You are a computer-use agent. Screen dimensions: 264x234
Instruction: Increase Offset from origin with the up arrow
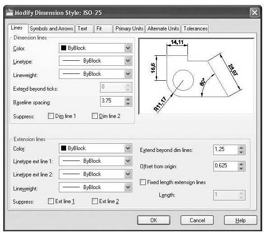(x=241, y=164)
